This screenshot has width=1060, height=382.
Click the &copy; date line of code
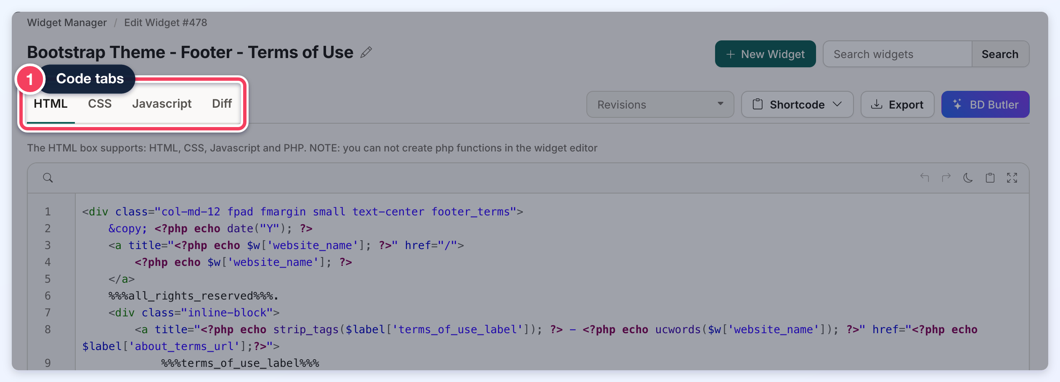(x=210, y=228)
